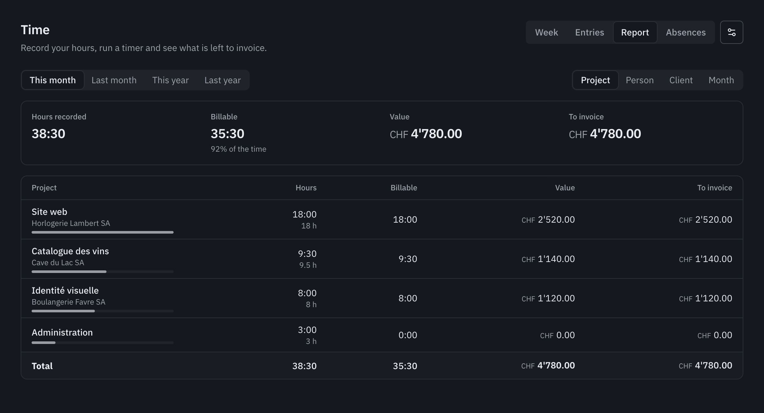Click the Catalogue des vins project name
This screenshot has height=413, width=764.
pos(70,251)
